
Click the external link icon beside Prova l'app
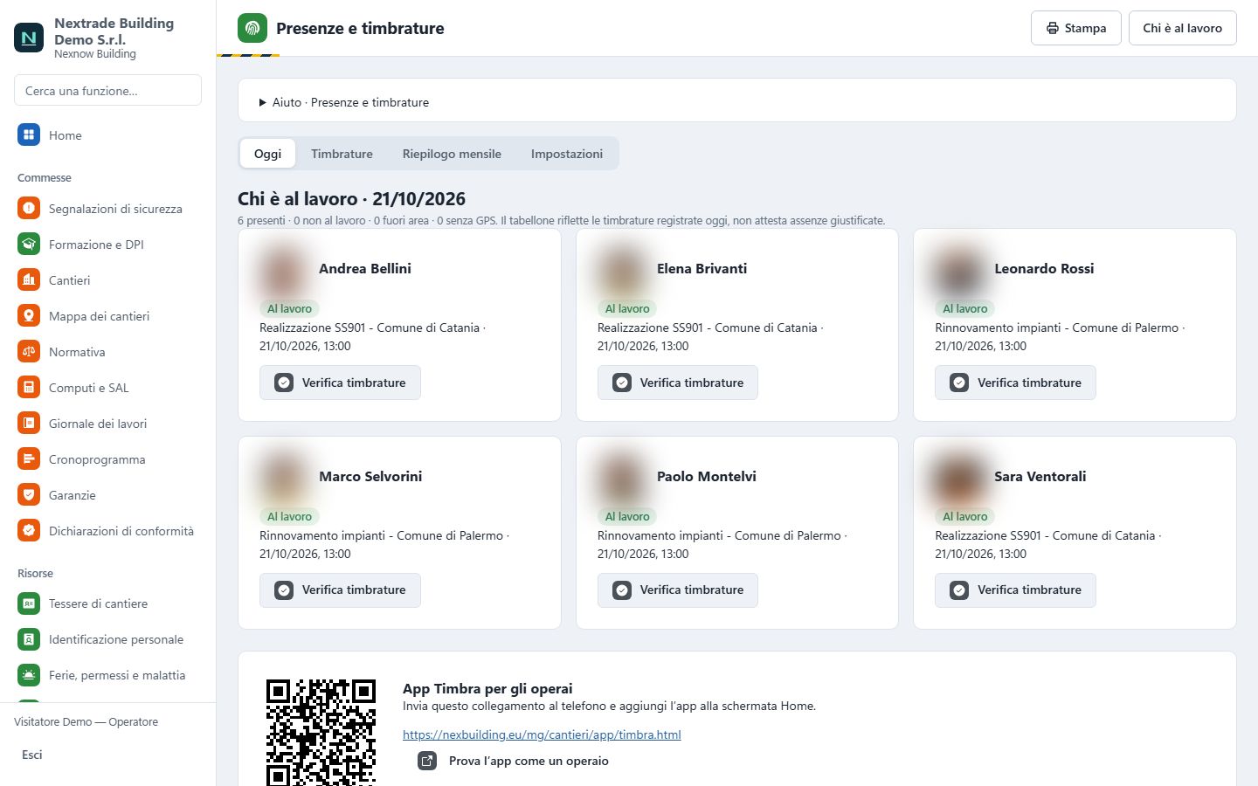(x=427, y=761)
